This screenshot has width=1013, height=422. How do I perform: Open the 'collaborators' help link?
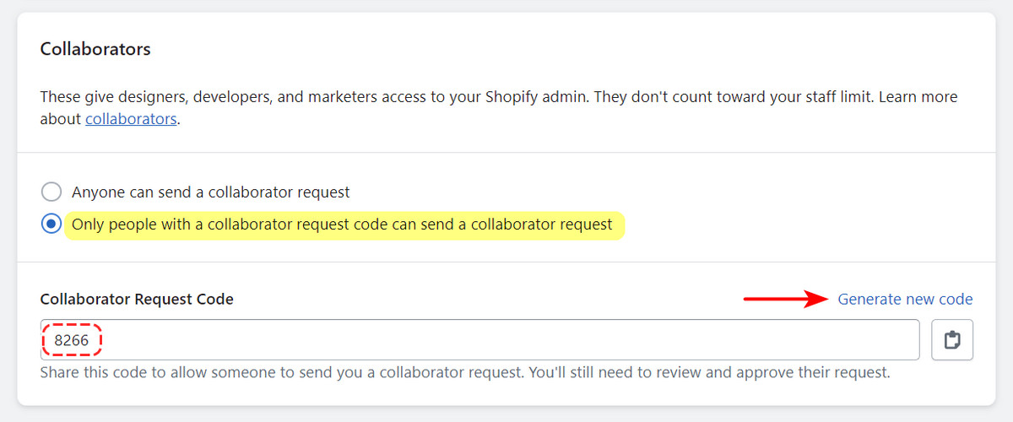point(131,119)
